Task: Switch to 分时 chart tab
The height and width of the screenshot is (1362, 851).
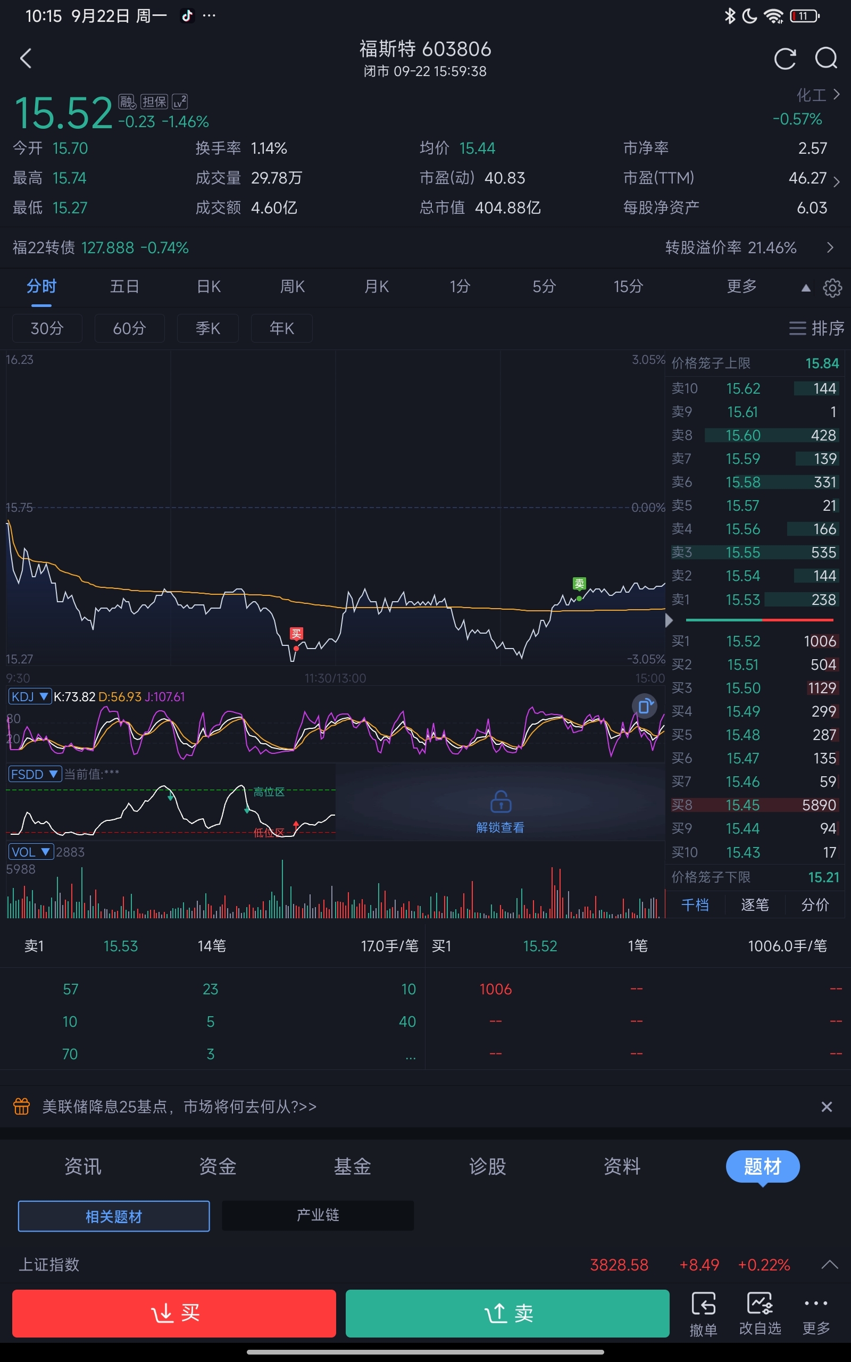Action: tap(41, 286)
